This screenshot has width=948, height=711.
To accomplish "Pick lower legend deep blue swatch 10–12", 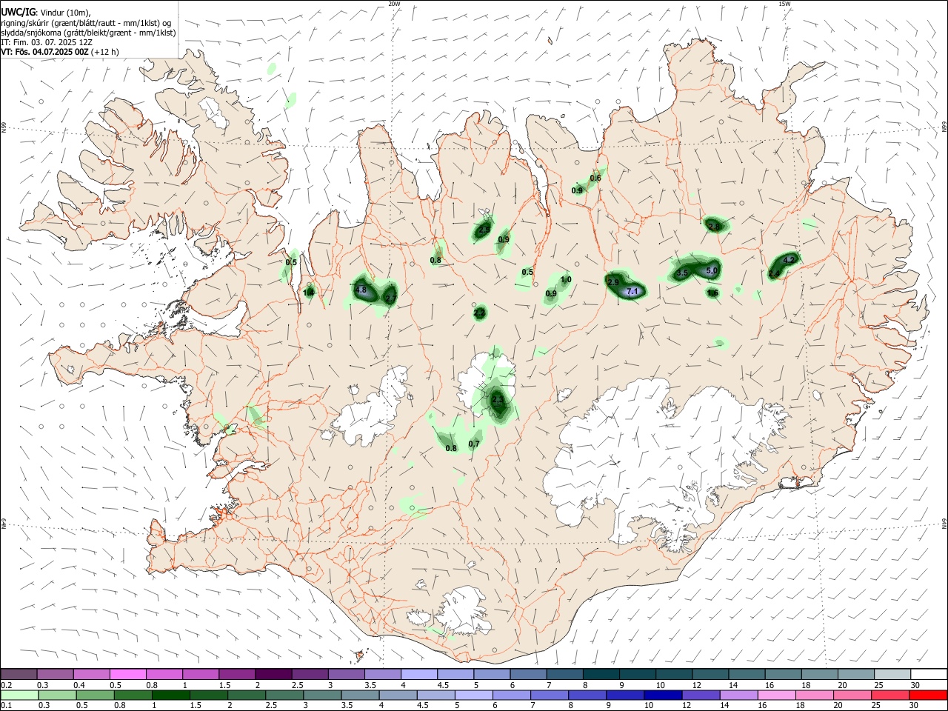I will pyautogui.click(x=662, y=695).
